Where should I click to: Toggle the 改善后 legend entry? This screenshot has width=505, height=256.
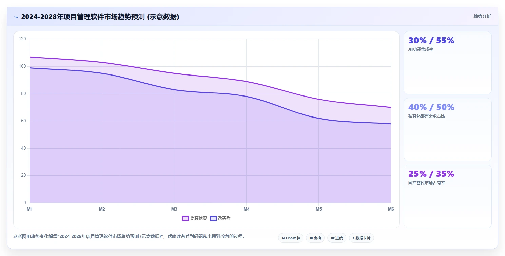tap(220, 218)
